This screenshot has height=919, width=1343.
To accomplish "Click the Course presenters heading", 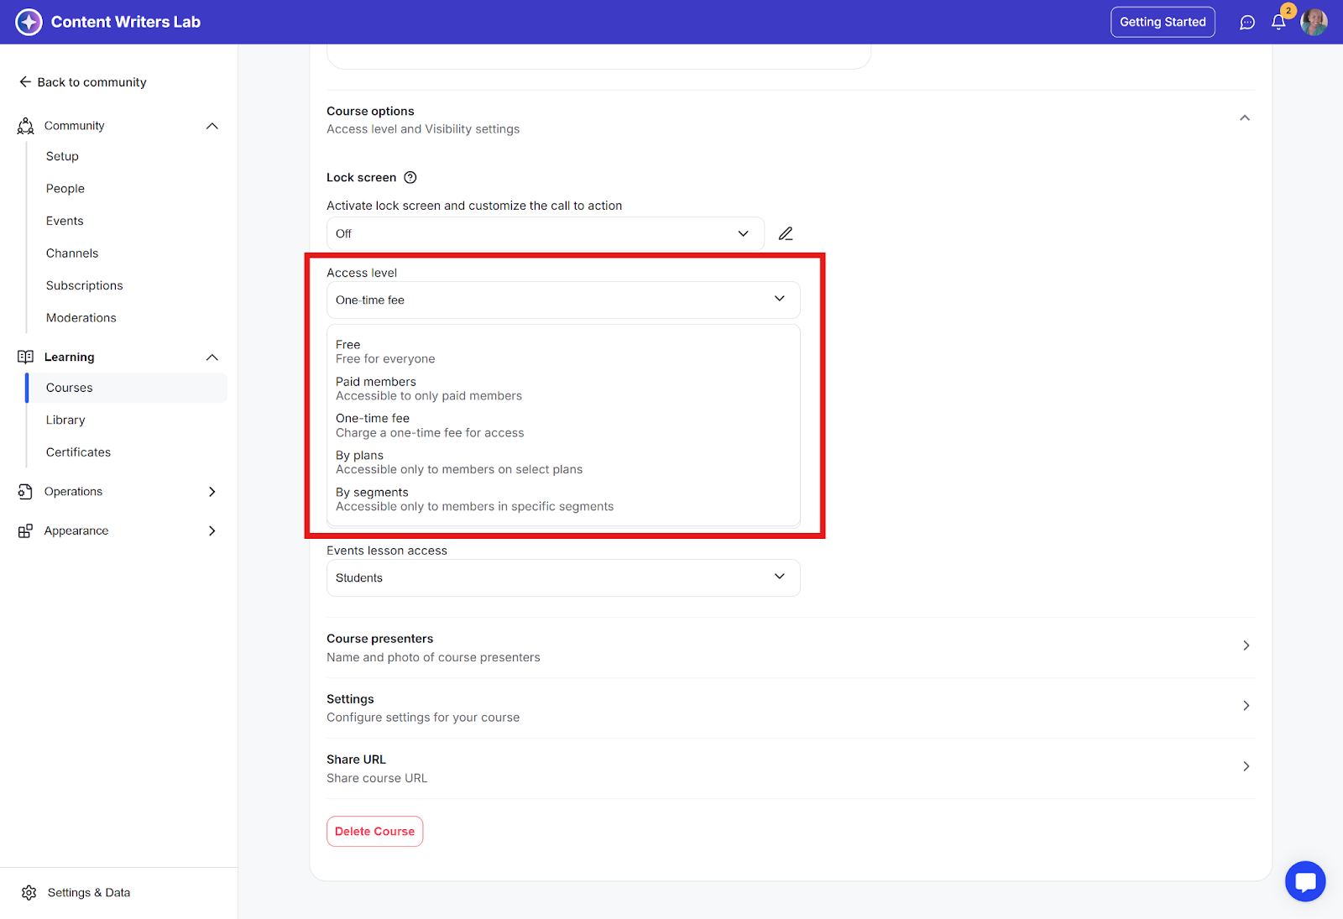I will 380,639.
